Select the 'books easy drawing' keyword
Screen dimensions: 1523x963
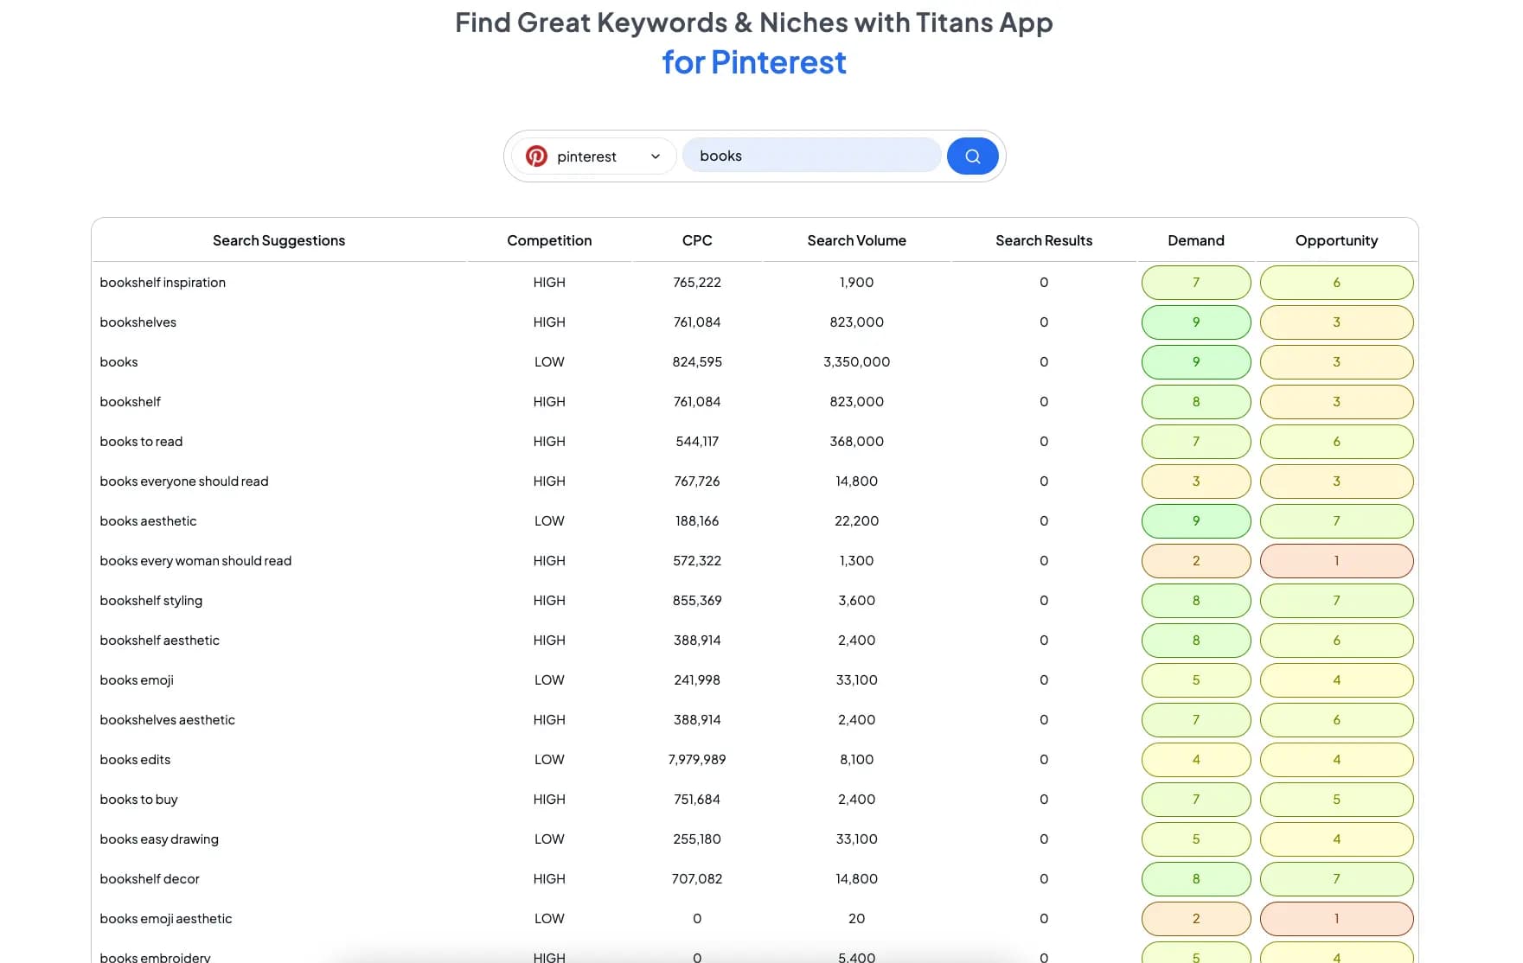[x=159, y=839]
